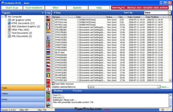Sort by the Filename column header
173x112 pixels.
[64, 17]
